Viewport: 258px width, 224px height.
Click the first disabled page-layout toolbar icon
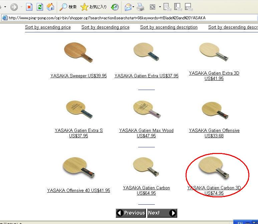(x=167, y=7)
